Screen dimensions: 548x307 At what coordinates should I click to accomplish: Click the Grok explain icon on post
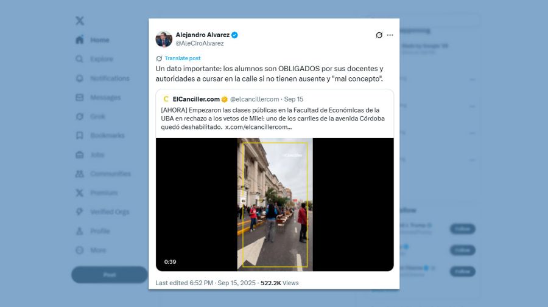pyautogui.click(x=379, y=35)
